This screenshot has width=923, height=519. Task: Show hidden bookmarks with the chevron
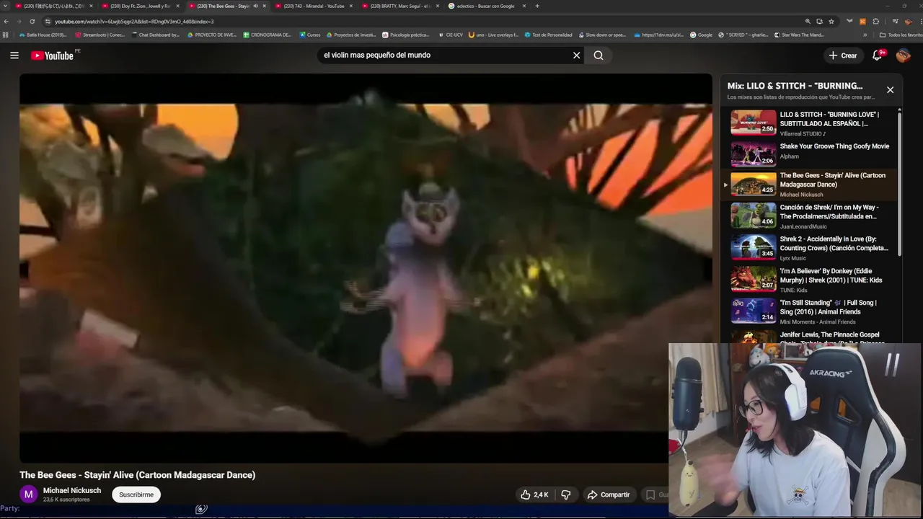pos(865,35)
